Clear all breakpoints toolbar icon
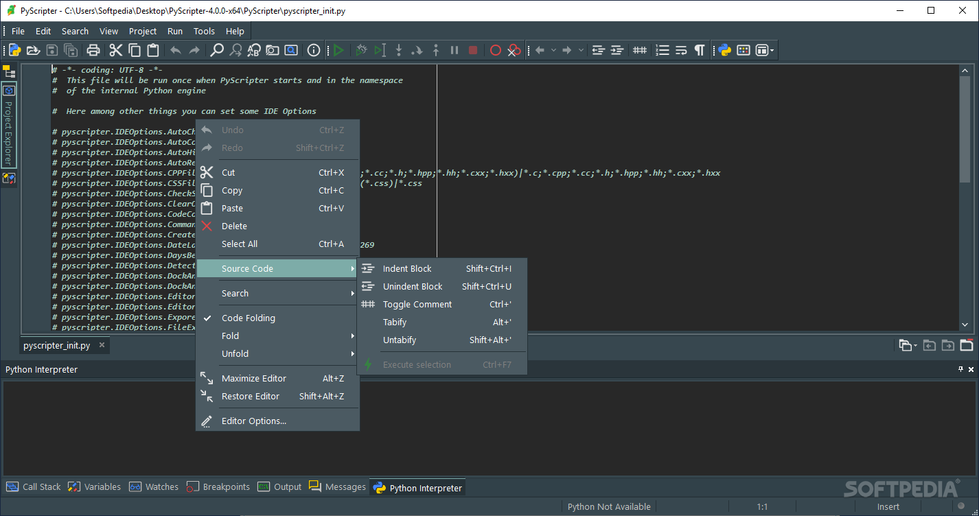Viewport: 979px width, 516px height. [x=514, y=50]
